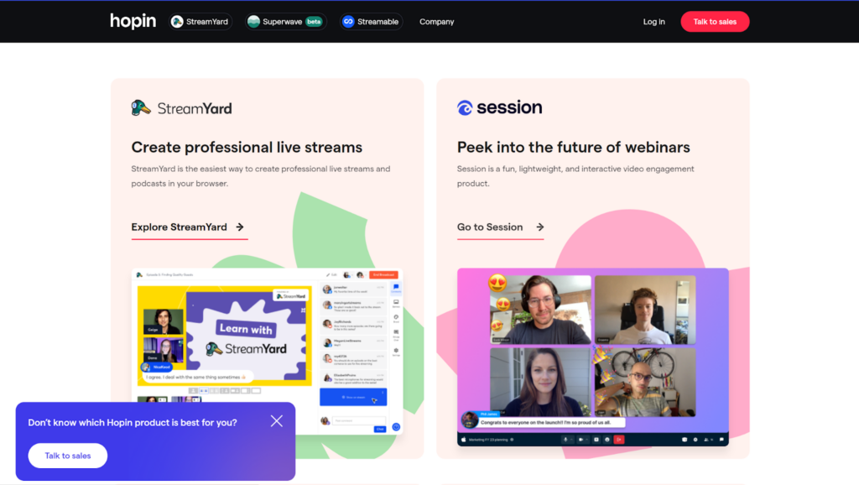Click the StreamYard duck logo in card

(181, 108)
